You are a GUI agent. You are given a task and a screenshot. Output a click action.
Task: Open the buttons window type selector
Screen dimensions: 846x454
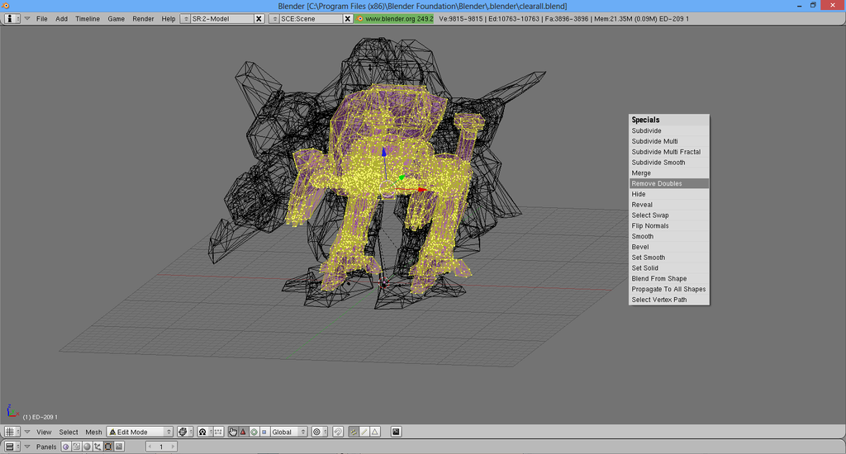click(x=12, y=447)
